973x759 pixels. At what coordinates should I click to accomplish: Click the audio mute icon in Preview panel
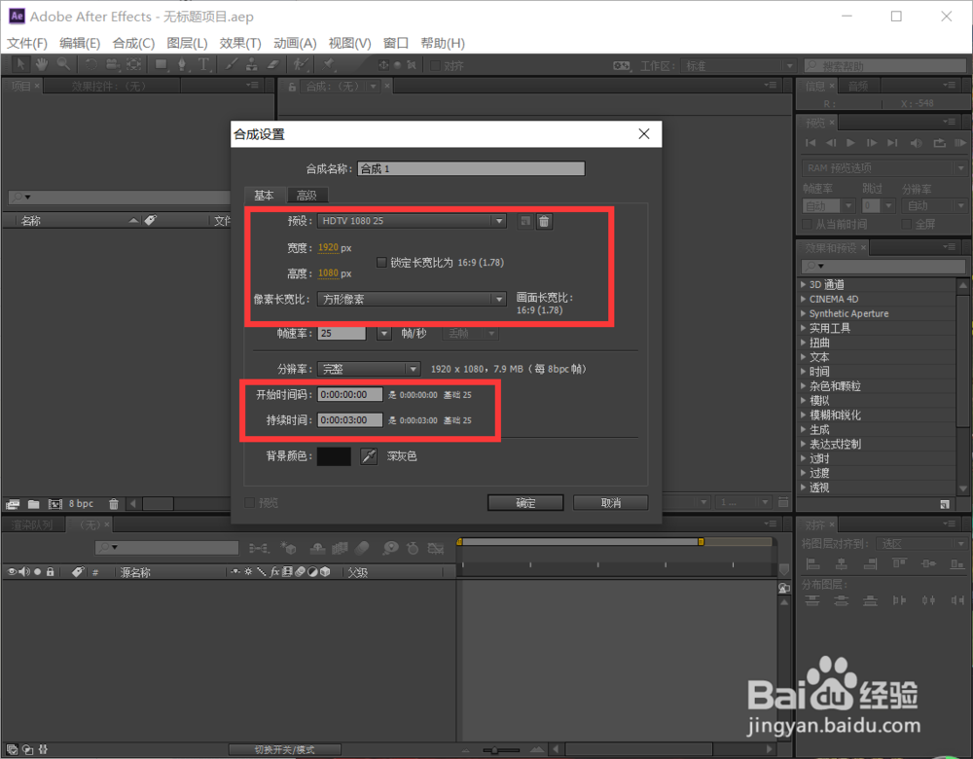(x=916, y=143)
